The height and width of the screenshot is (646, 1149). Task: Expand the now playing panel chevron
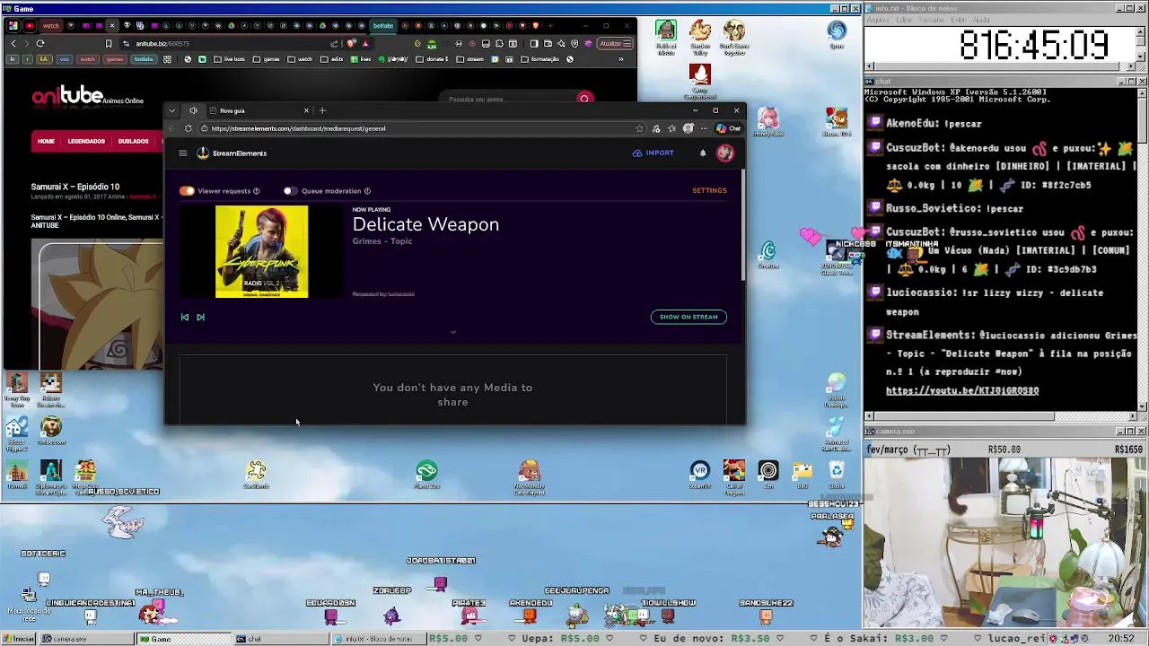coord(452,332)
